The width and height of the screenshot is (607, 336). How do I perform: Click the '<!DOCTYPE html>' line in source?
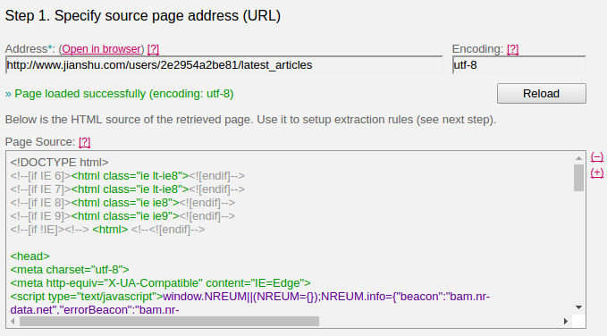pos(59,163)
